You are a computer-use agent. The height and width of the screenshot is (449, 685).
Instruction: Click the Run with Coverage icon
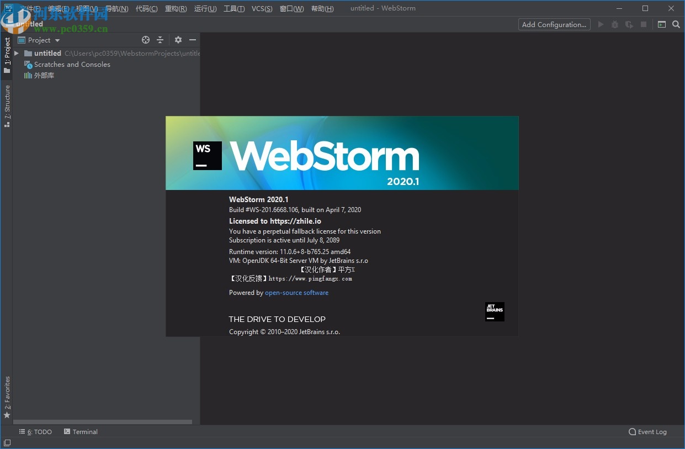629,24
